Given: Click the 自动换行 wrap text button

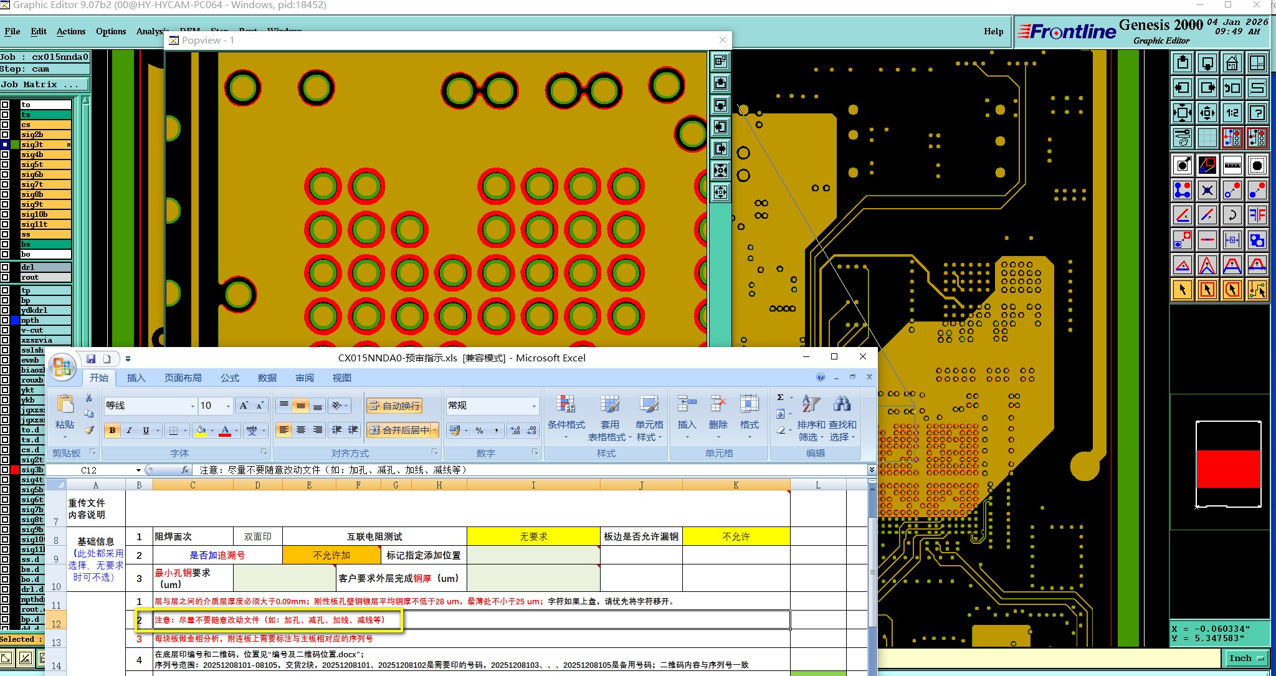Looking at the screenshot, I should pos(395,406).
